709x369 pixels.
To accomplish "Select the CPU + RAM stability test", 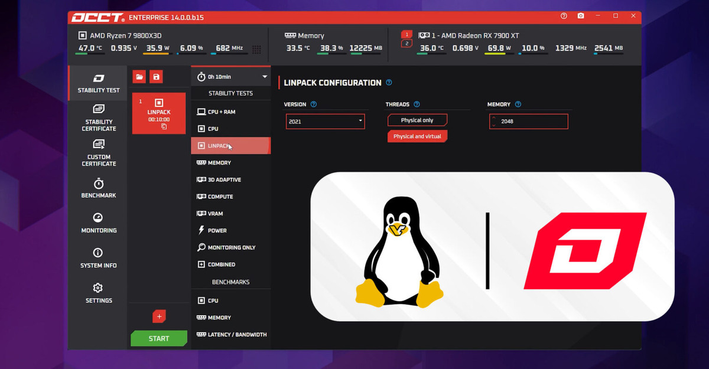I will [230, 112].
